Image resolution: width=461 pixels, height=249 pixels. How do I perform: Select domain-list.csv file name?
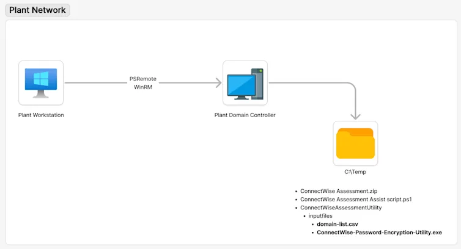tap(337, 224)
